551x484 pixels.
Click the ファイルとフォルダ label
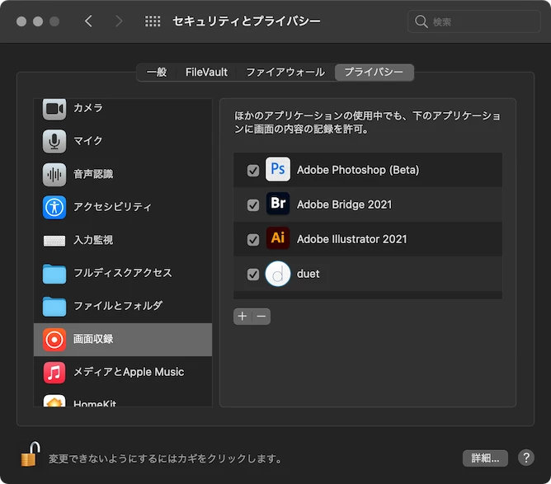(x=118, y=306)
